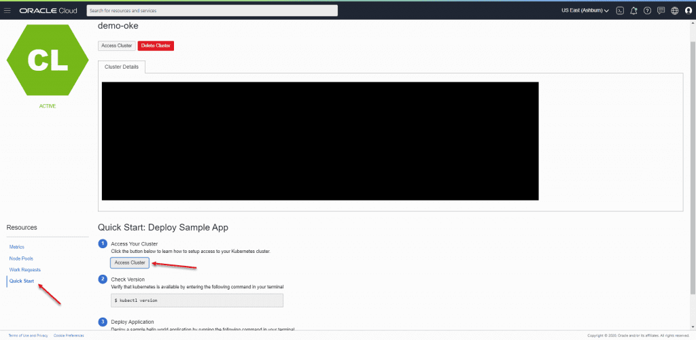Focus the search for resources and services field
The height and width of the screenshot is (340, 696).
pos(212,10)
